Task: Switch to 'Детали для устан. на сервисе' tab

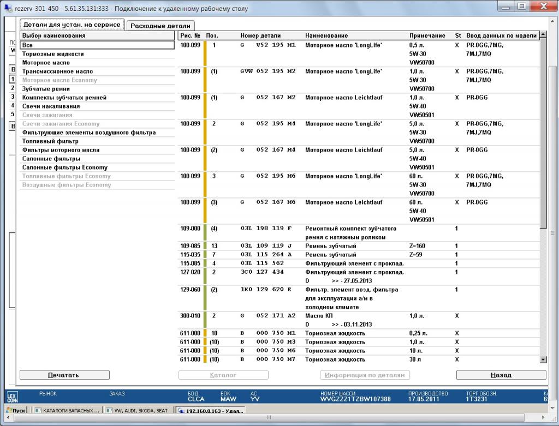Action: coord(72,25)
